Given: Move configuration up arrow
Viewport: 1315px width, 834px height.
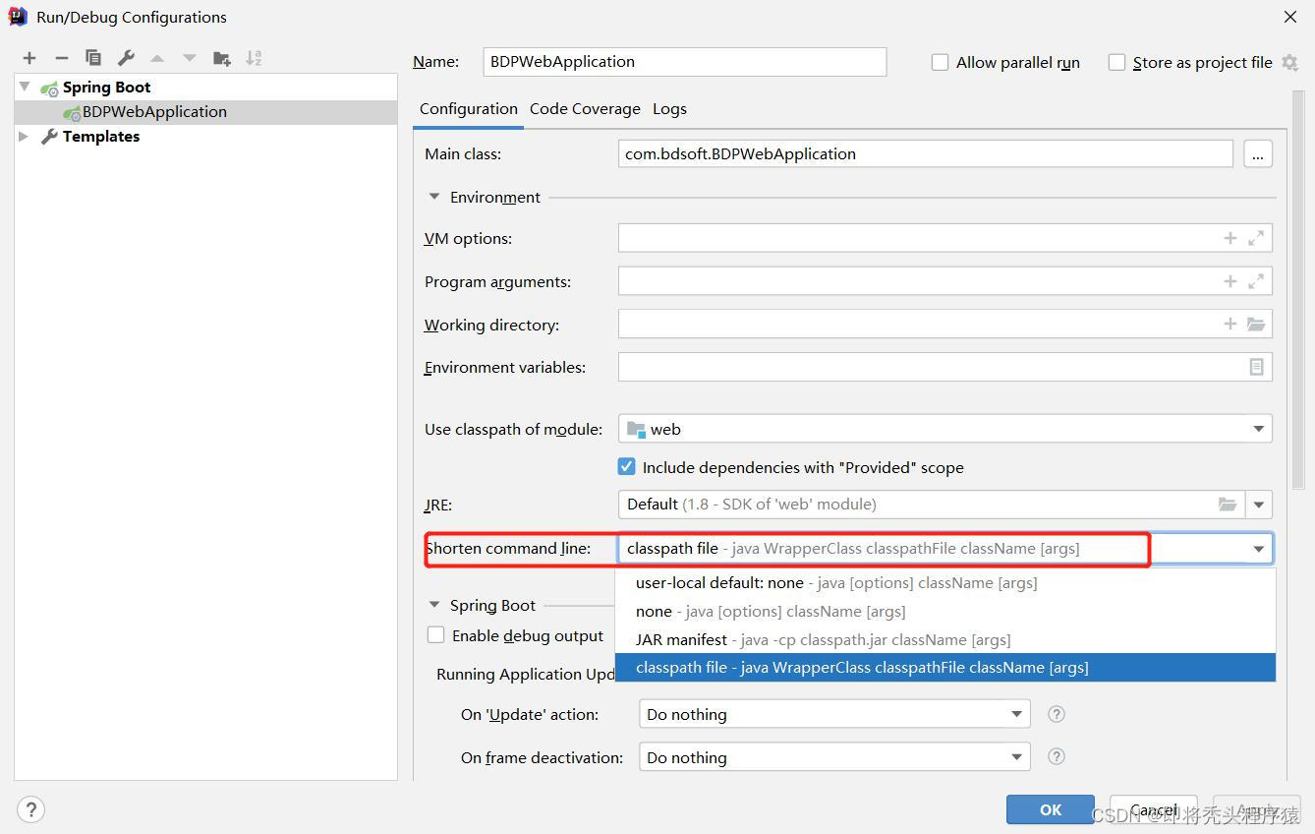Looking at the screenshot, I should tap(157, 58).
